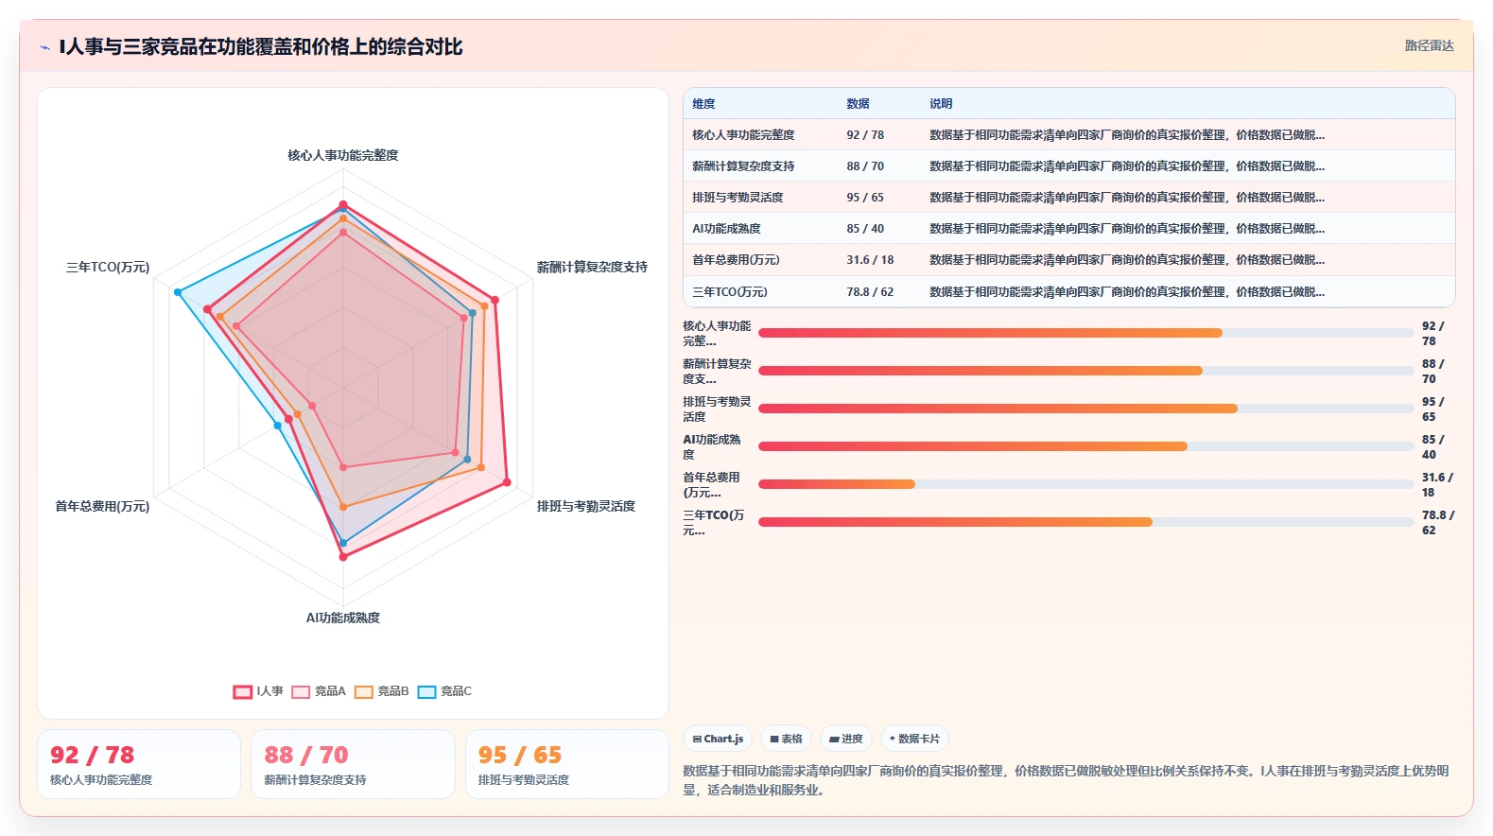1493x836 pixels.
Task: Click the radar axis label AI功能成熟度
Action: tap(343, 618)
